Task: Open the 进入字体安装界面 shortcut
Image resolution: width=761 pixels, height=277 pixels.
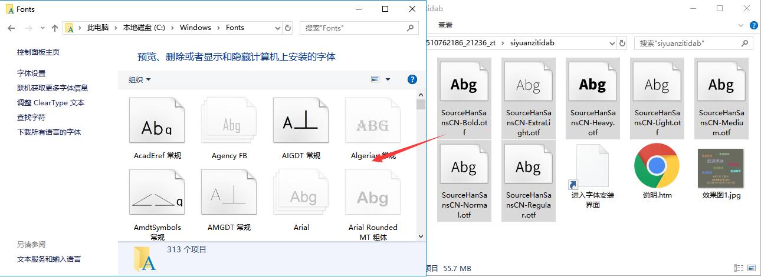Action: click(x=592, y=166)
